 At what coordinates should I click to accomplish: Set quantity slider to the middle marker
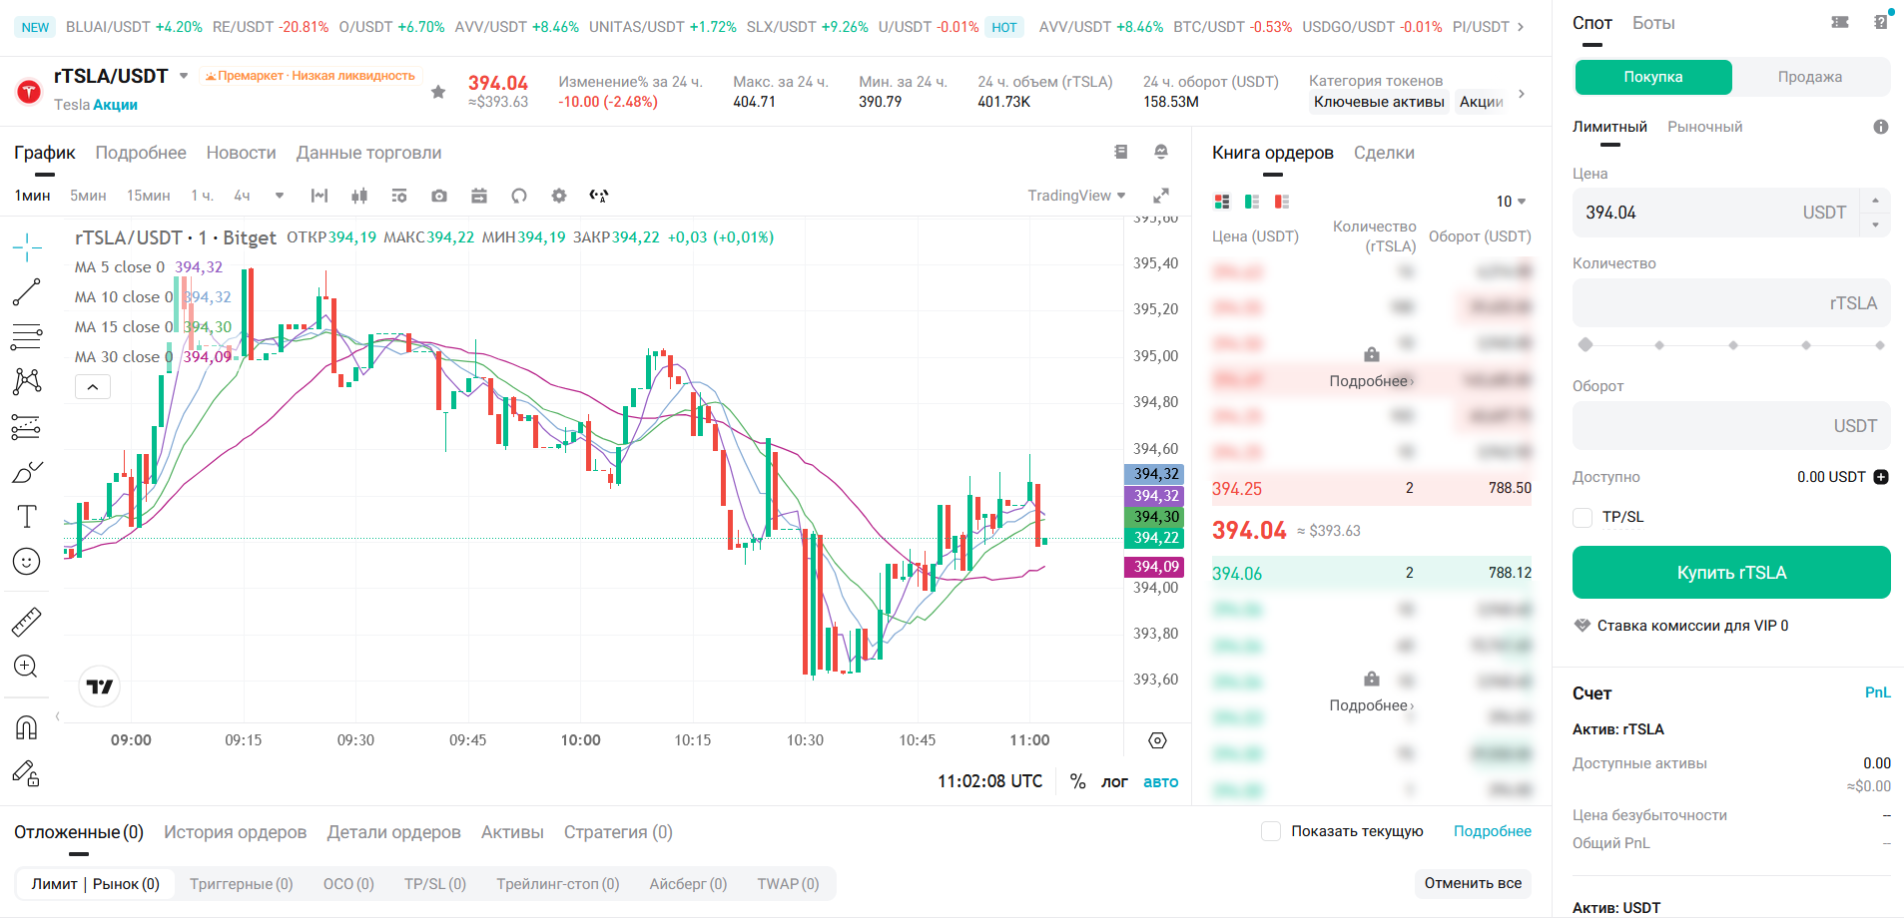click(1732, 345)
